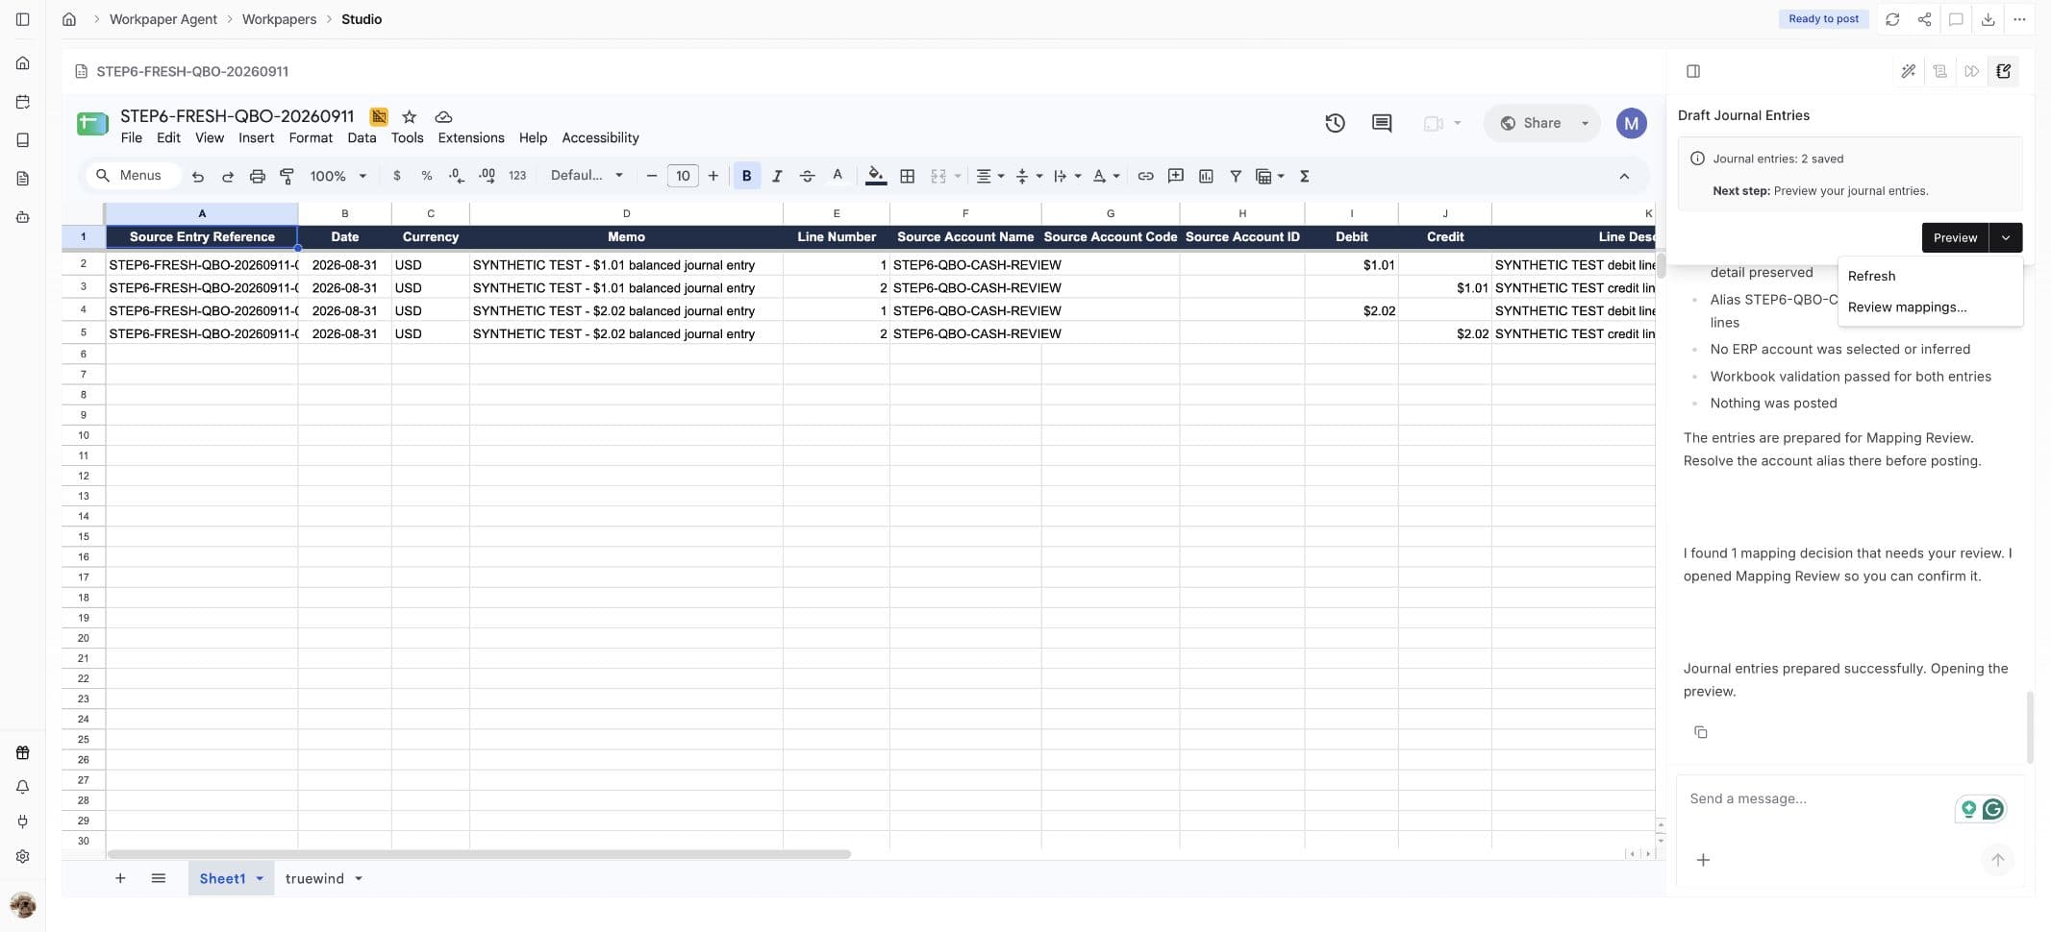
Task: Open Sheet1 tab dropdown arrow
Action: tap(260, 878)
